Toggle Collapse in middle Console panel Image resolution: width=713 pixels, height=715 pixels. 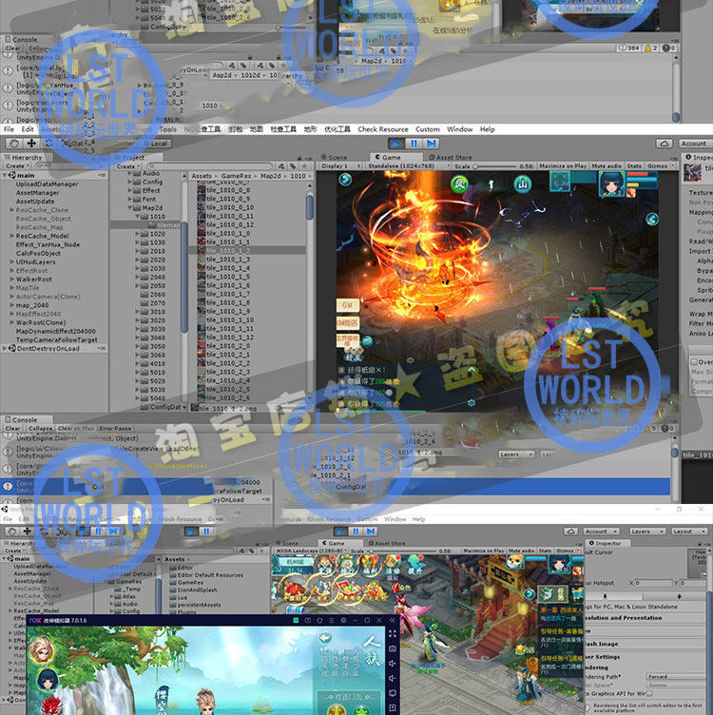(x=40, y=429)
